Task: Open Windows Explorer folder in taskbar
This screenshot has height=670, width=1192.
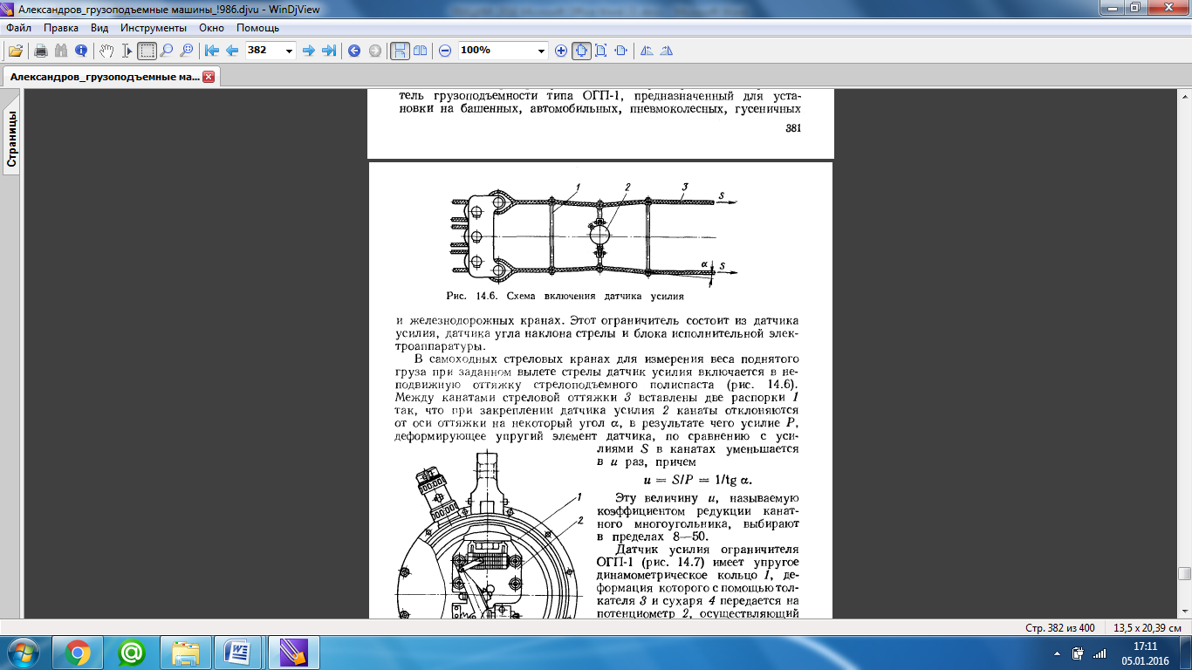Action: point(186,652)
